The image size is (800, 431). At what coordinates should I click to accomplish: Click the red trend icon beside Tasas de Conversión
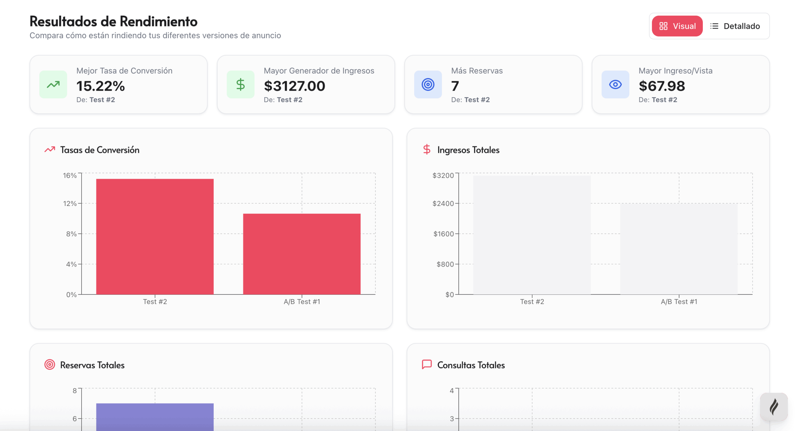point(49,150)
